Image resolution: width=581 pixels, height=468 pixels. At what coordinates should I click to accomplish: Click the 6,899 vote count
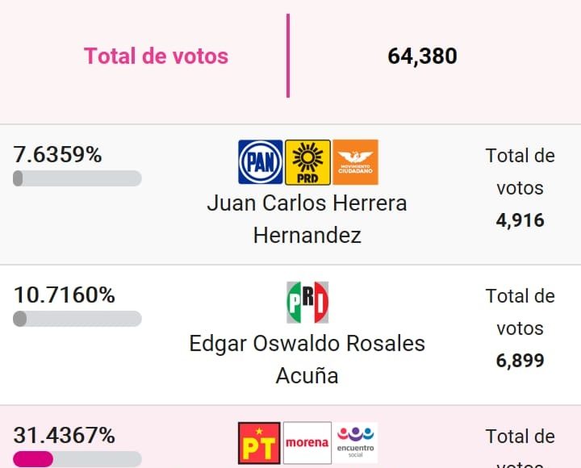click(520, 361)
